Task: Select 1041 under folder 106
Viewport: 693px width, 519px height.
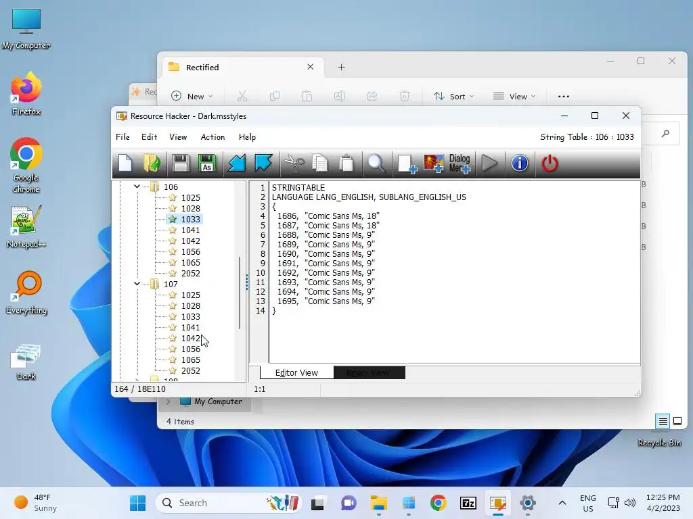Action: [x=190, y=230]
